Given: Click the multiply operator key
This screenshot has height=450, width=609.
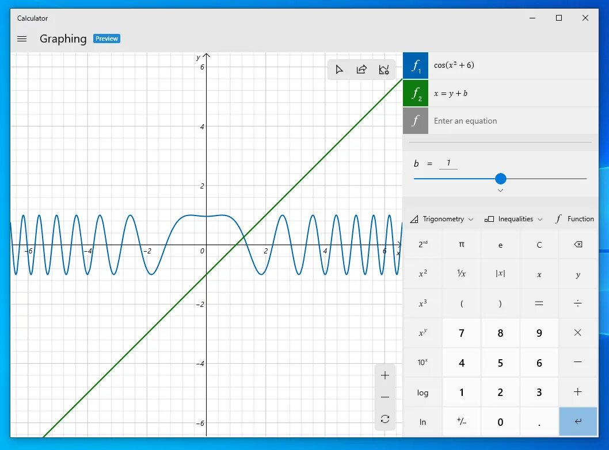Looking at the screenshot, I should click(x=578, y=333).
